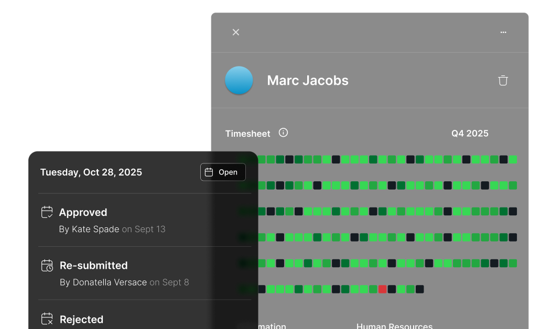Click the calendar-check icon next to Approved
The width and height of the screenshot is (541, 329).
point(47,212)
